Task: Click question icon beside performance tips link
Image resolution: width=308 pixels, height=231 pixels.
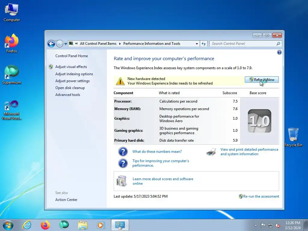Action: pos(123,163)
